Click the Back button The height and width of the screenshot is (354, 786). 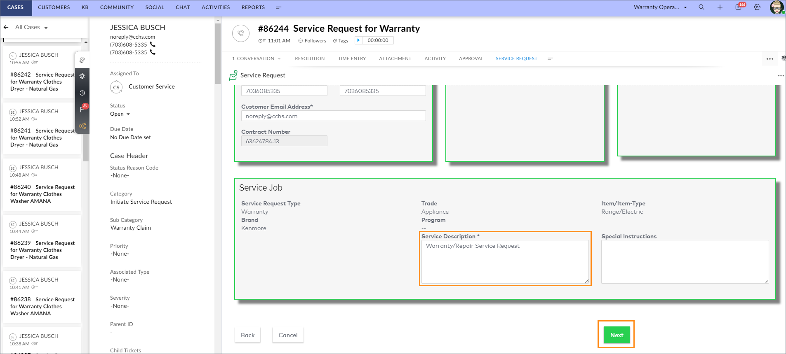248,335
